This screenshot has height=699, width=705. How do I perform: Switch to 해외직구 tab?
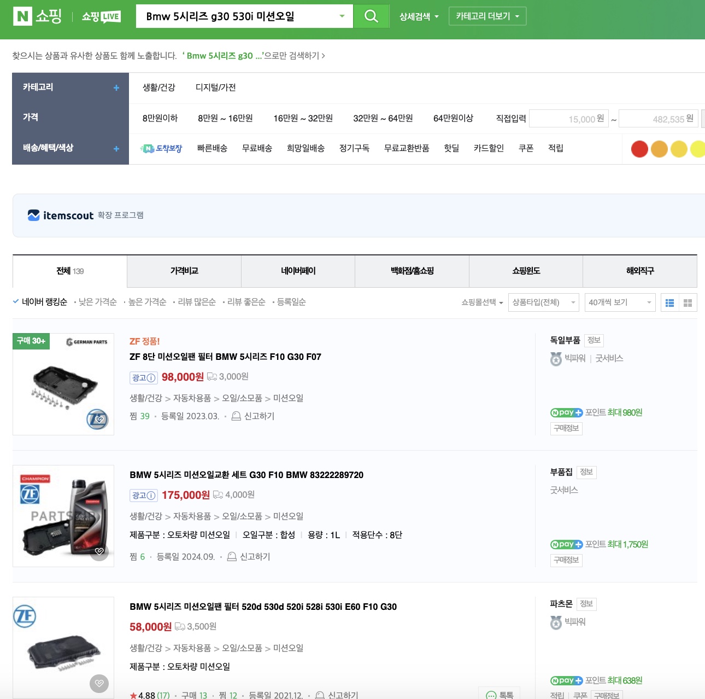[640, 271]
